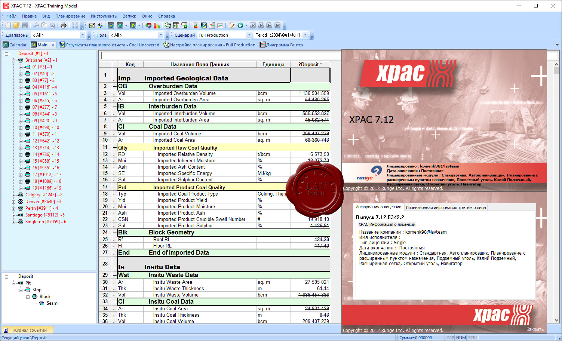Click the Print toolbar icon

[x=64, y=25]
